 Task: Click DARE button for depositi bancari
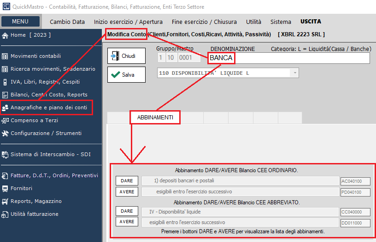pos(127,181)
